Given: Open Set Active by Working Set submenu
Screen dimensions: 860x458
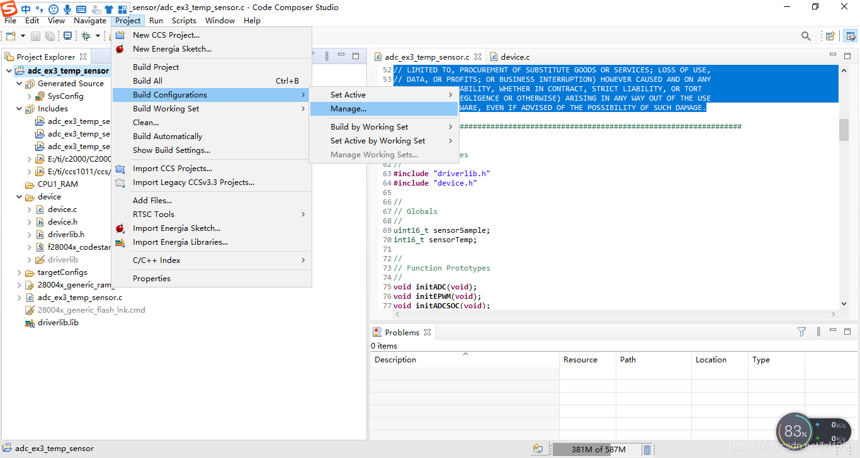Looking at the screenshot, I should 384,140.
